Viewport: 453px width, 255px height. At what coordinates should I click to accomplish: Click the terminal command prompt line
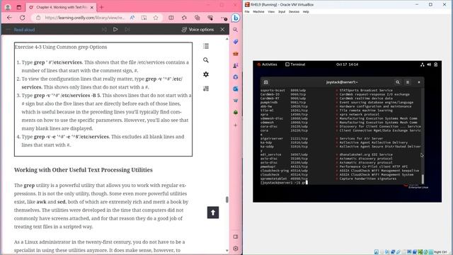tap(284, 183)
